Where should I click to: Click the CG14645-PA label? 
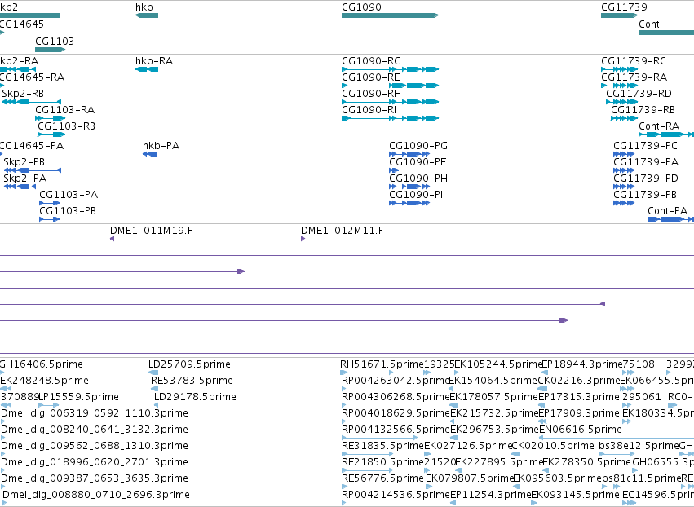tap(32, 146)
